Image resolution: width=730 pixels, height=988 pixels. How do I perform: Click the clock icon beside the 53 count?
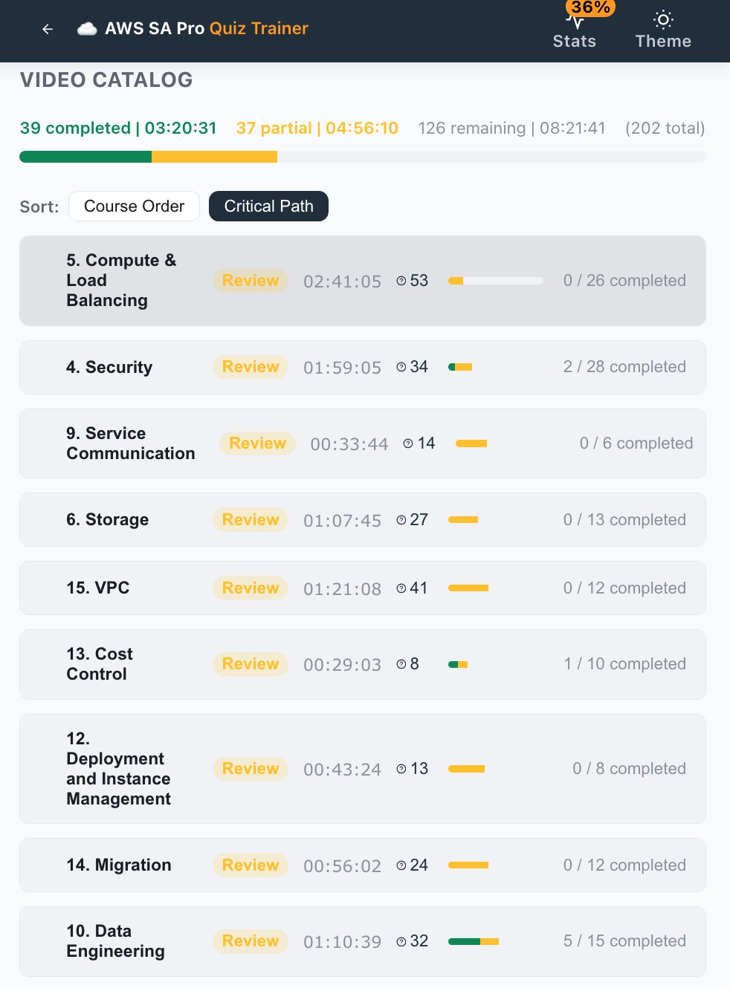coord(401,281)
